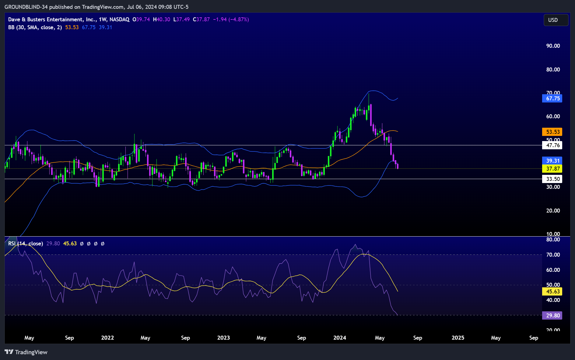Click the 2022 label on time axis
The width and height of the screenshot is (575, 360).
click(107, 338)
